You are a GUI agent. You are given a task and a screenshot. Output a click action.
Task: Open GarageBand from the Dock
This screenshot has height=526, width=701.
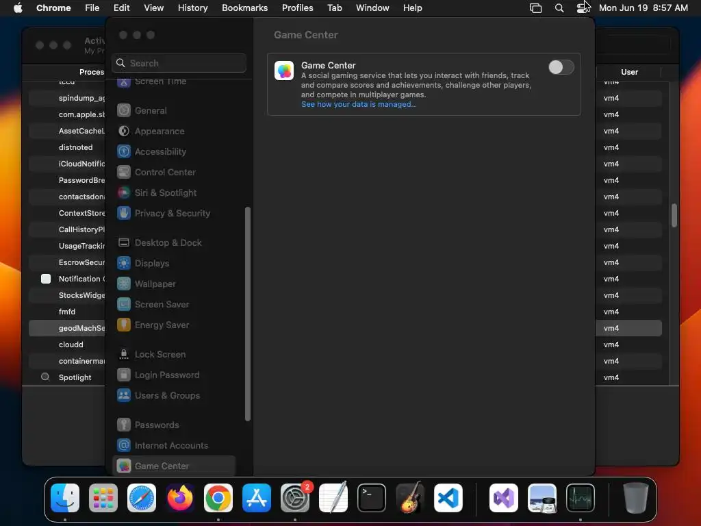410,498
